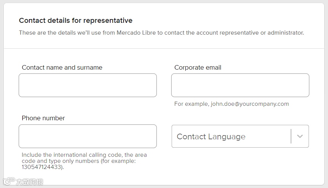Click the Contact name and surname input field
This screenshot has height=188, width=328.
pyautogui.click(x=88, y=85)
